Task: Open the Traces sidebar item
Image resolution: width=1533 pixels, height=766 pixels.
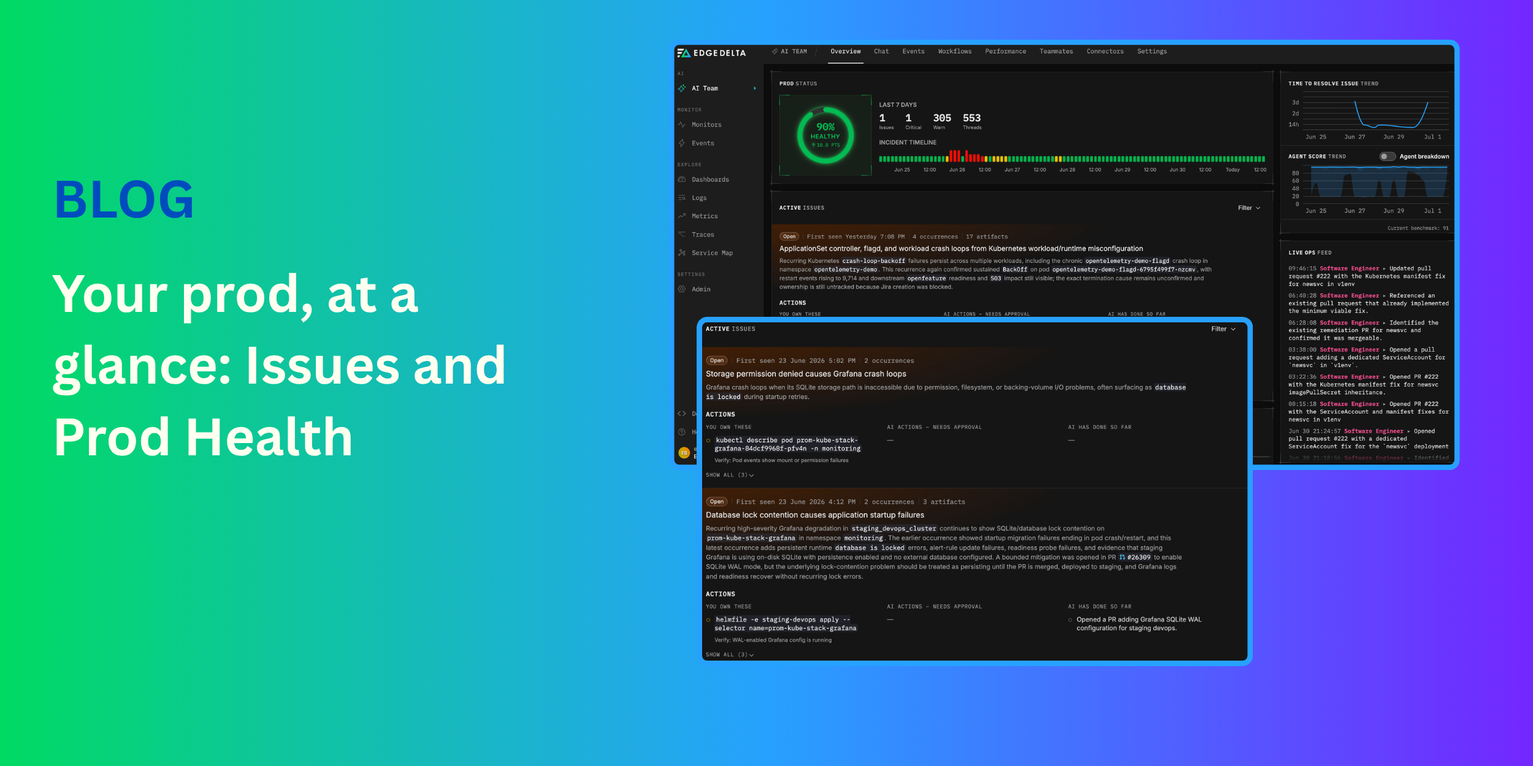Action: (x=703, y=235)
